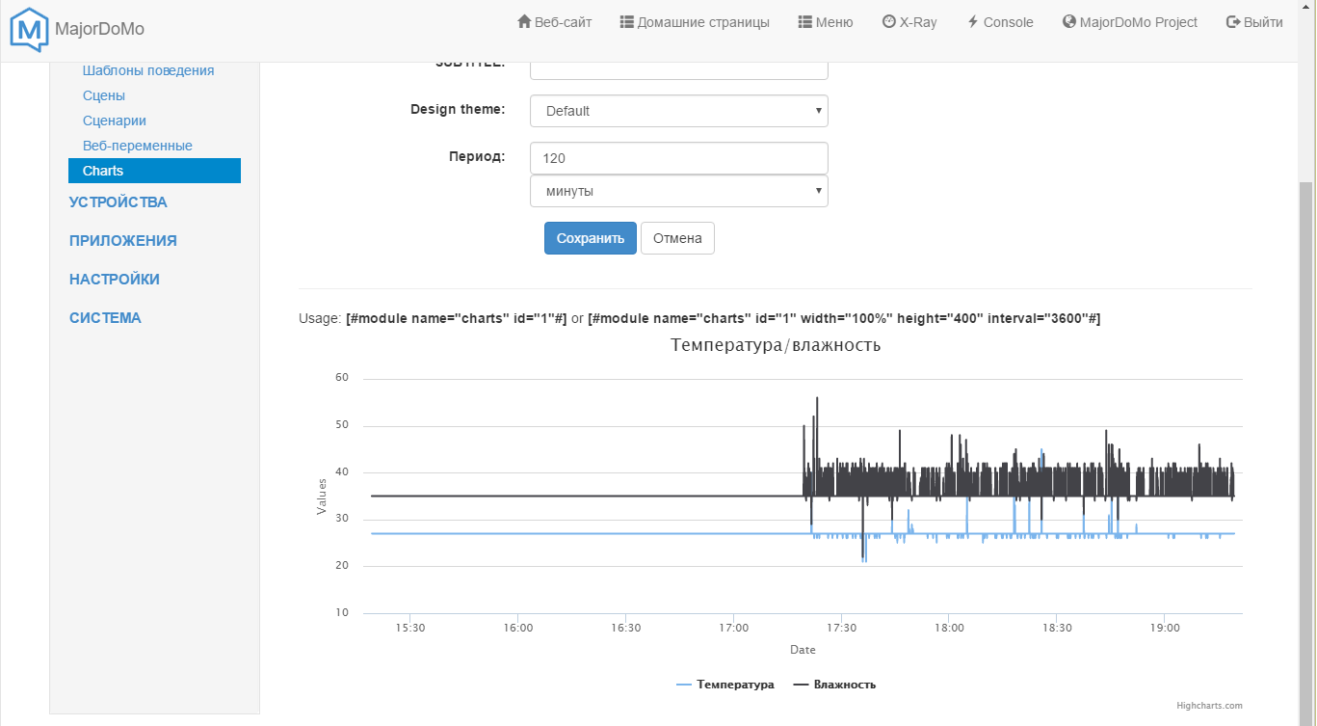Click the list icon beside Домашние страницы
This screenshot has width=1317, height=726.
point(626,22)
